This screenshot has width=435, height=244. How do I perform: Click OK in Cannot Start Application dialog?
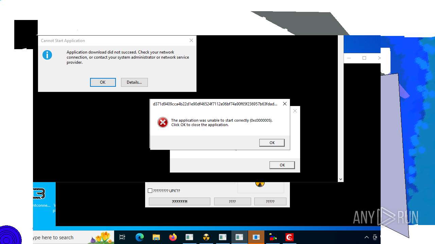(x=103, y=82)
